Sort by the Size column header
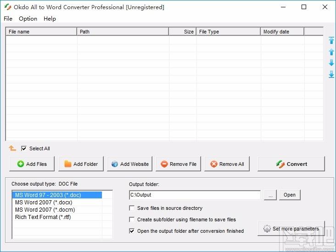336x252 pixels. [183, 32]
